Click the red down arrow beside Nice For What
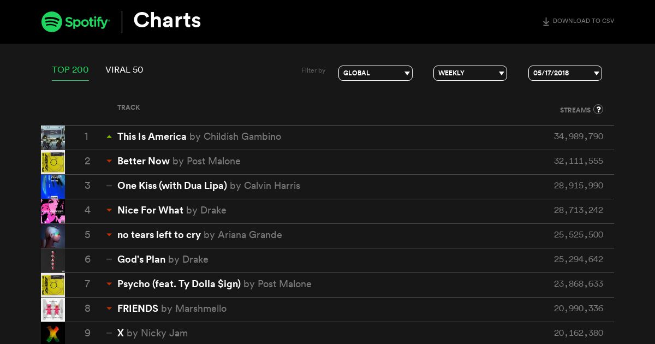Image resolution: width=655 pixels, height=344 pixels. 109,210
